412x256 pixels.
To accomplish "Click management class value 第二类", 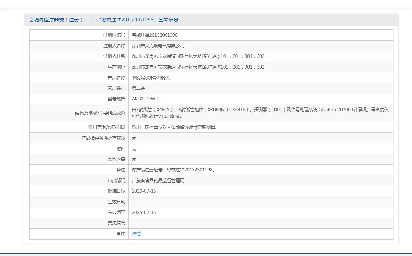I will (x=138, y=88).
